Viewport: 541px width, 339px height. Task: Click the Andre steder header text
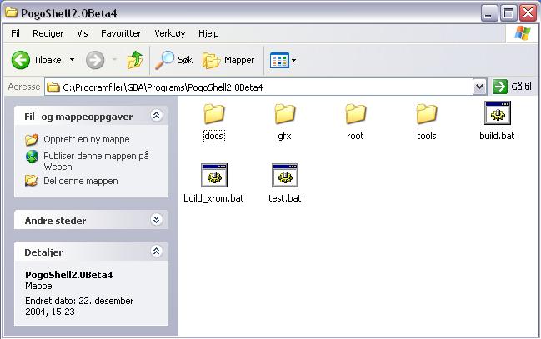(x=55, y=221)
